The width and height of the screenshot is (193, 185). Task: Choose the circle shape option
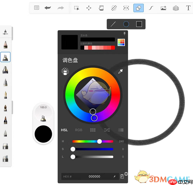[126, 24]
